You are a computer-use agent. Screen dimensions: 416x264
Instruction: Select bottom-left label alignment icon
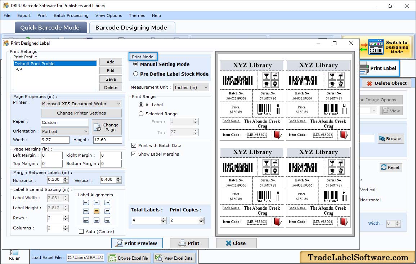coord(86,220)
